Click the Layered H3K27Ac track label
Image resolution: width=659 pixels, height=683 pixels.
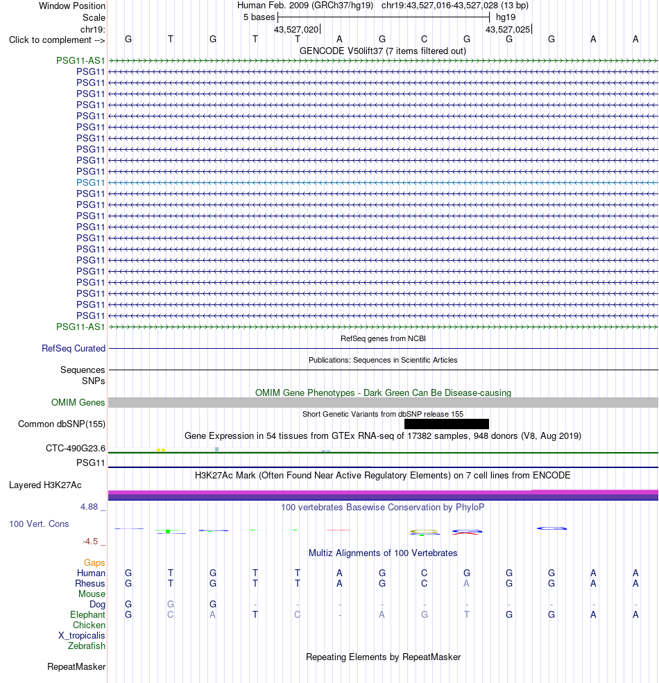tap(45, 485)
